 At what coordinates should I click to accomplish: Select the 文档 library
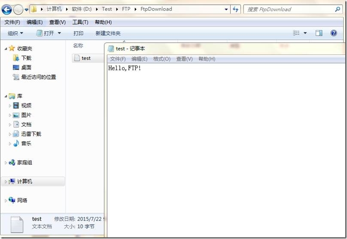coord(26,125)
